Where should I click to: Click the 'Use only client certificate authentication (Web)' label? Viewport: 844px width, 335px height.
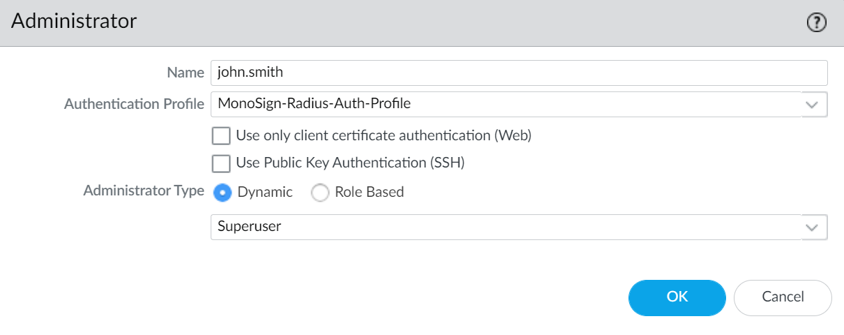[384, 135]
